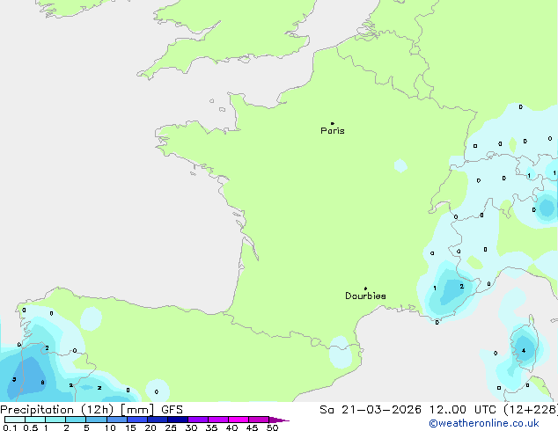Click the 15 legend scale number
Image resolution: width=558 pixels, height=431 pixels.
click(130, 427)
